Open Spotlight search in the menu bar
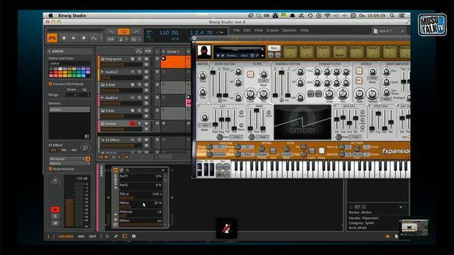 coord(392,16)
